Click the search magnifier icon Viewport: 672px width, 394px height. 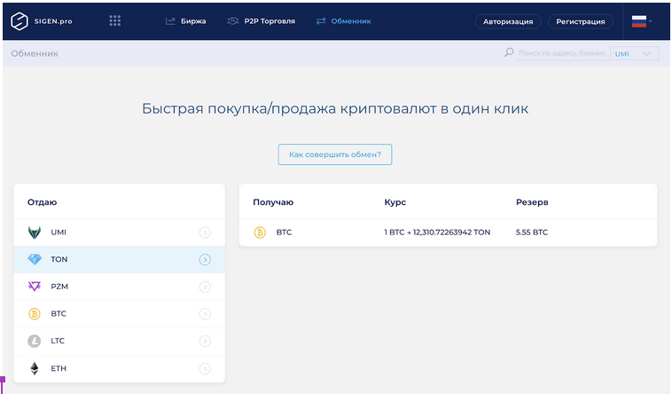[x=509, y=53]
